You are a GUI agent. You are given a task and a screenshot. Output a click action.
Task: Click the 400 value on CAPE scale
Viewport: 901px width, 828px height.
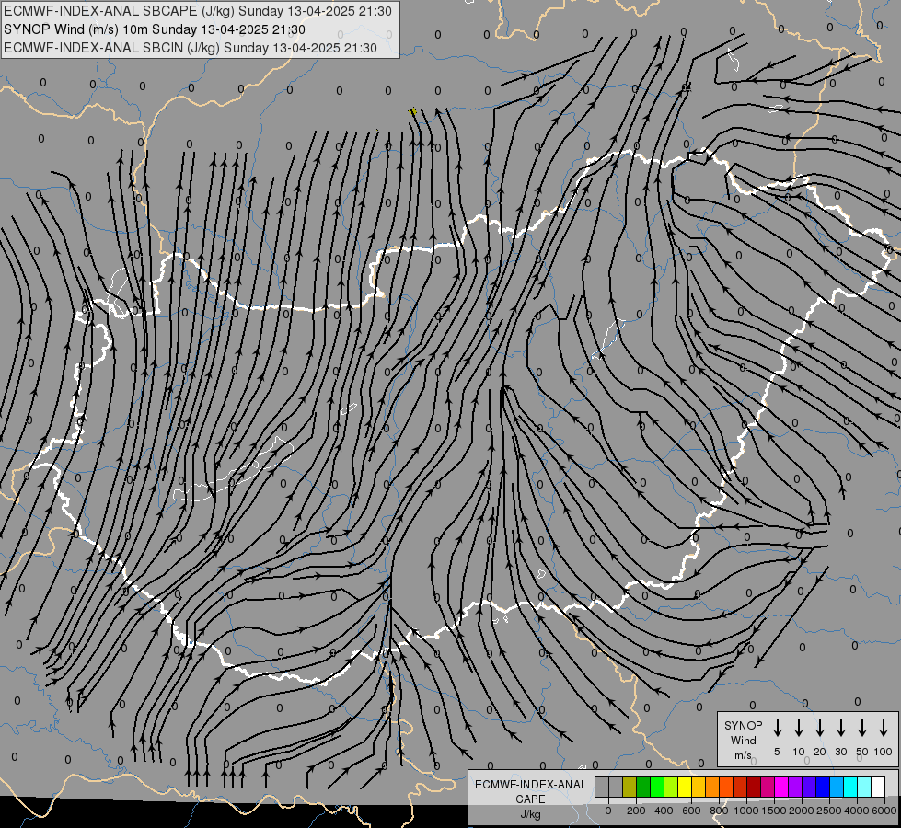(664, 811)
